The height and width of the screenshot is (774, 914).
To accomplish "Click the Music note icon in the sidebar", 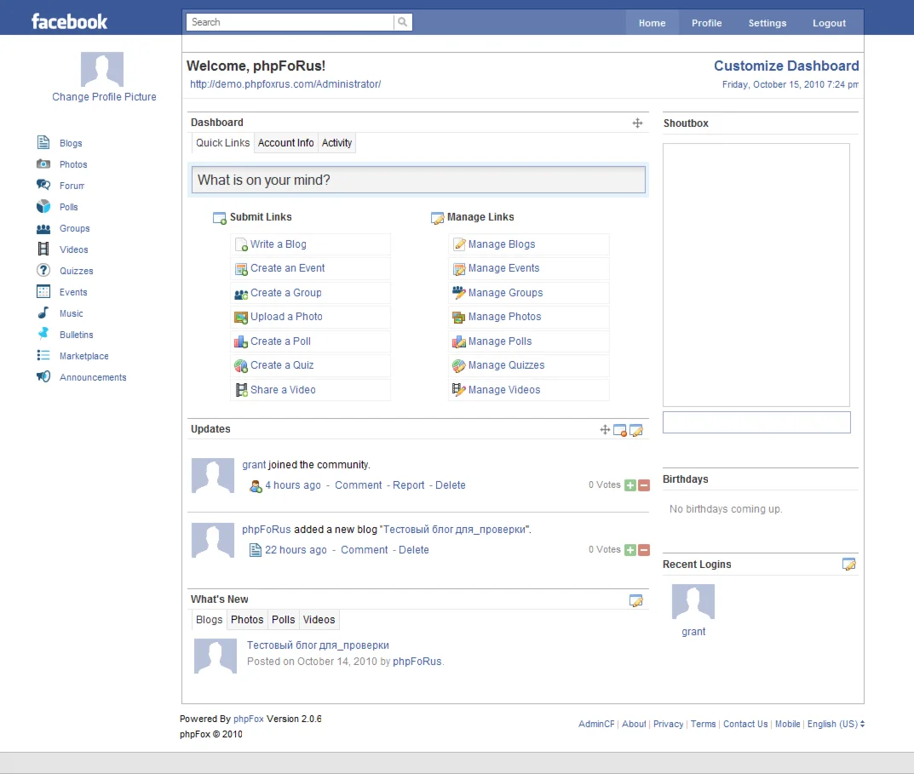I will tap(43, 313).
